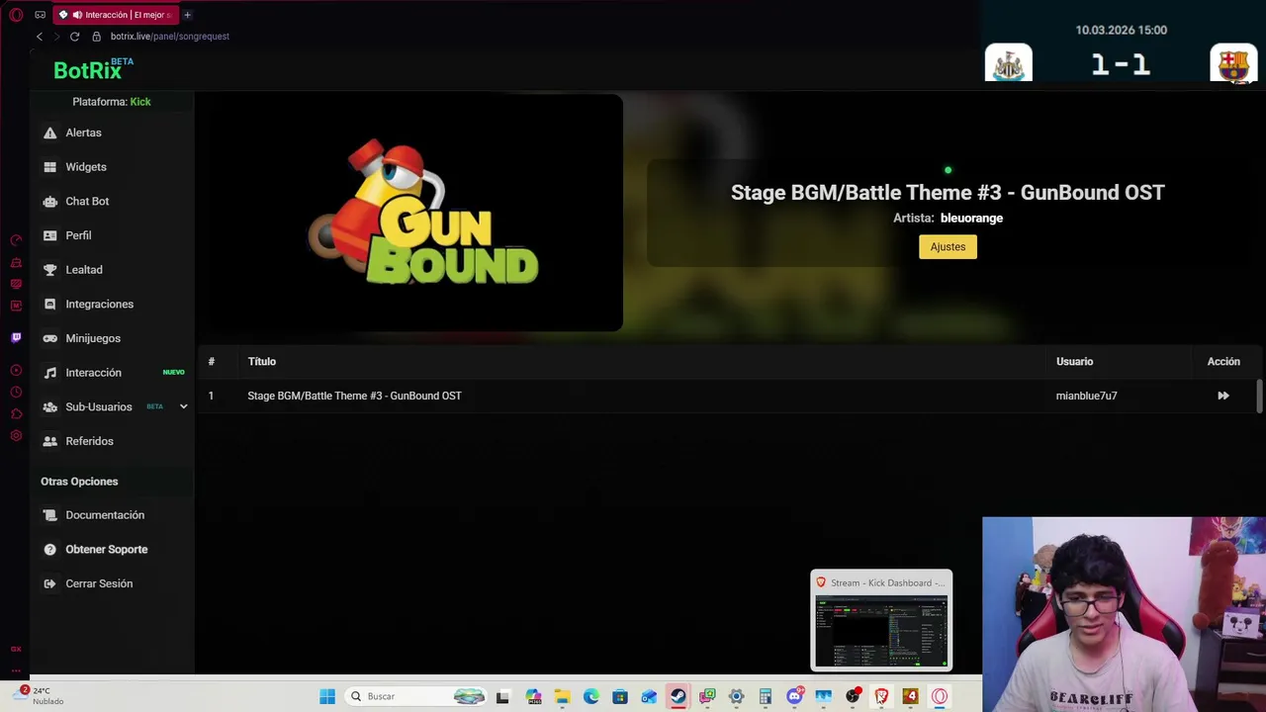The height and width of the screenshot is (712, 1266).
Task: Open the Lealtad link
Action: pyautogui.click(x=84, y=270)
